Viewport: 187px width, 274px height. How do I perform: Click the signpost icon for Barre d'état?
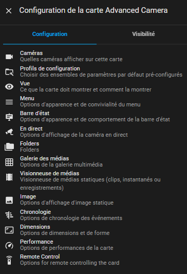9,117
